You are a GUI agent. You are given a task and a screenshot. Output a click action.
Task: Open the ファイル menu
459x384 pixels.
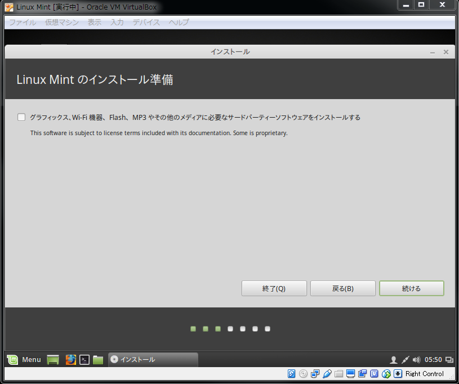(x=23, y=23)
